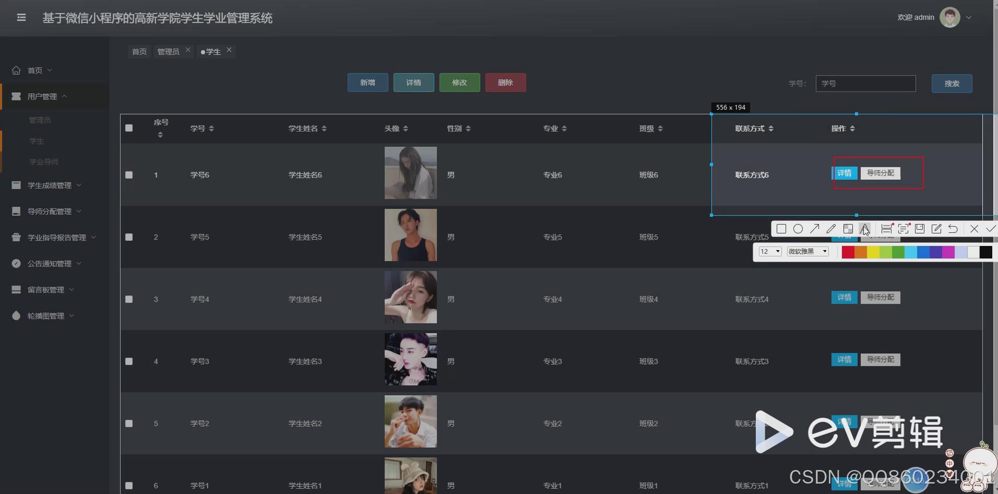The width and height of the screenshot is (998, 494).
Task: Click the edit screenshot icon
Action: coord(936,229)
